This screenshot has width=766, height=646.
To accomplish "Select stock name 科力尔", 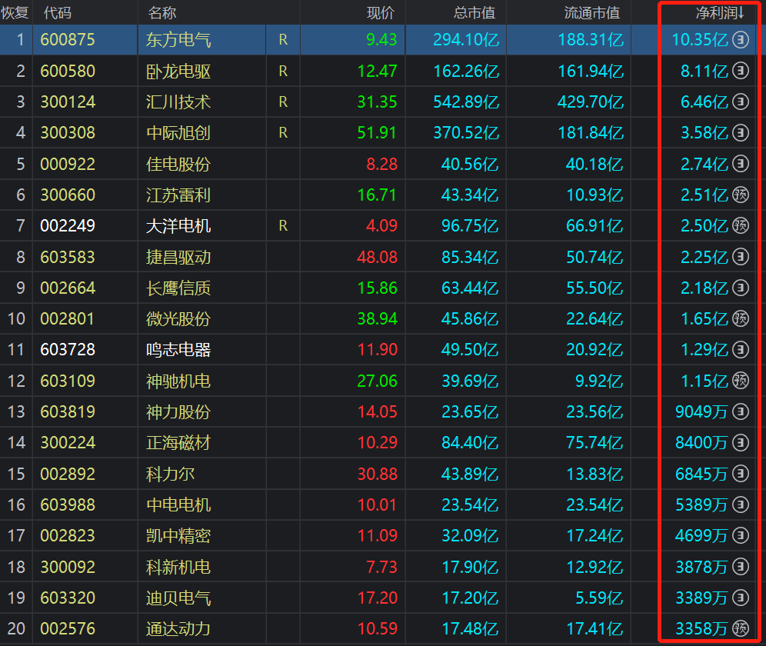I will [x=170, y=474].
